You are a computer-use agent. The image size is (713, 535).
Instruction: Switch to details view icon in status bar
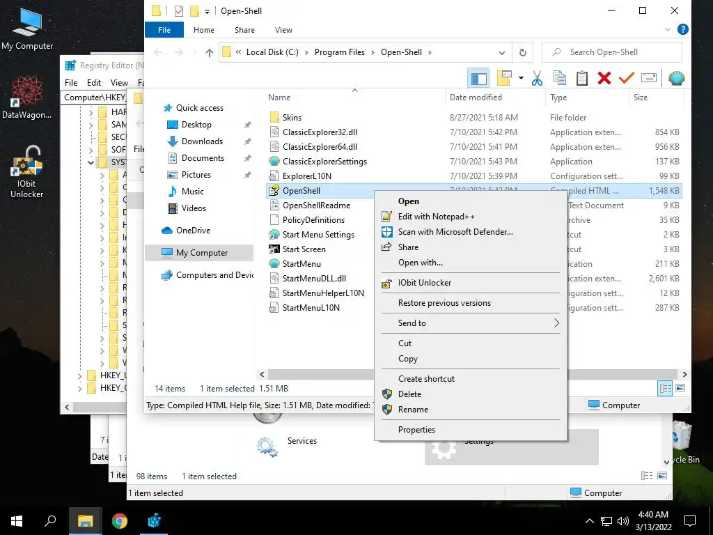tap(665, 388)
